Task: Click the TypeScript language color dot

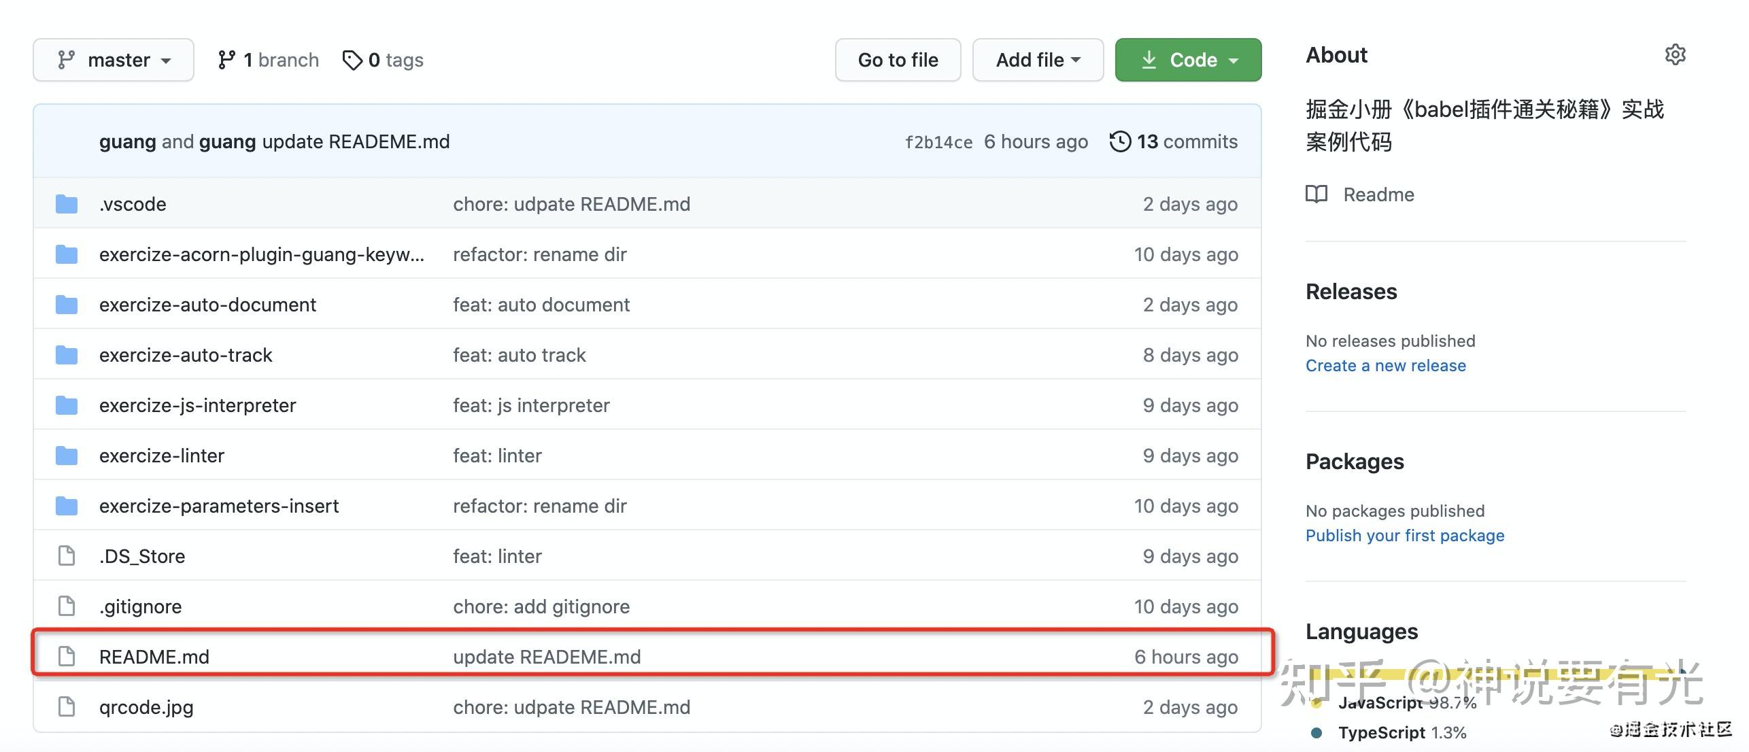Action: pyautogui.click(x=1317, y=733)
